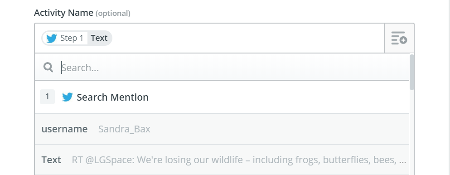
Task: Click the insert-field icon beside Activity Name
Action: (399, 38)
